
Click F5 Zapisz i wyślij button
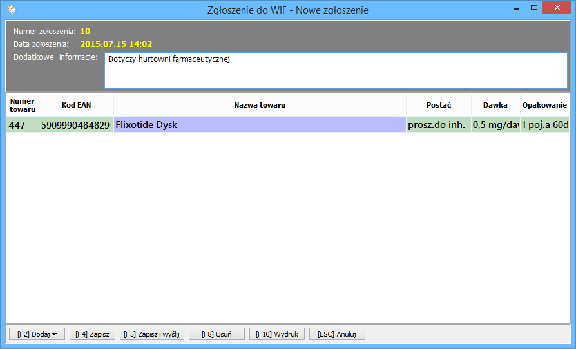click(151, 334)
